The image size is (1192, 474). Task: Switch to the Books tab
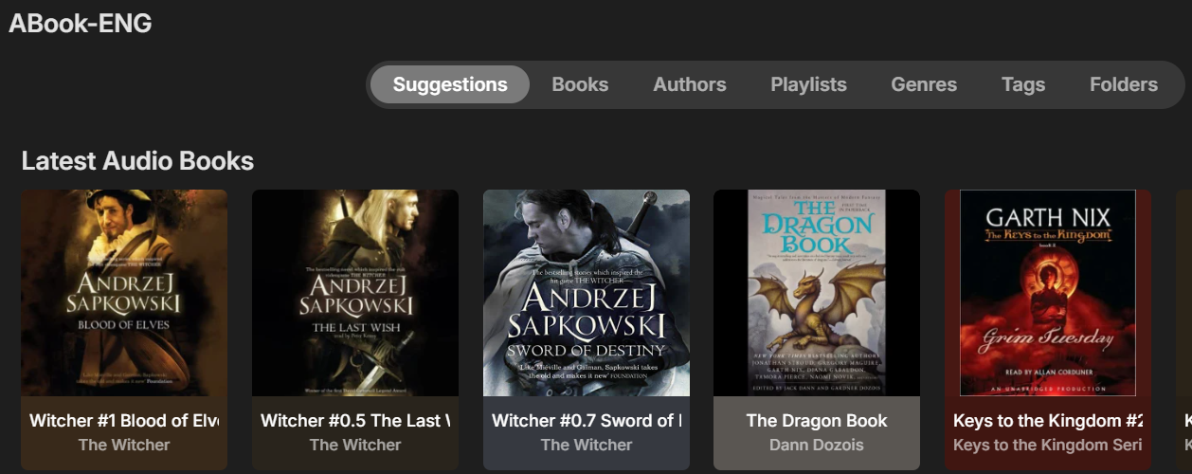tap(580, 84)
